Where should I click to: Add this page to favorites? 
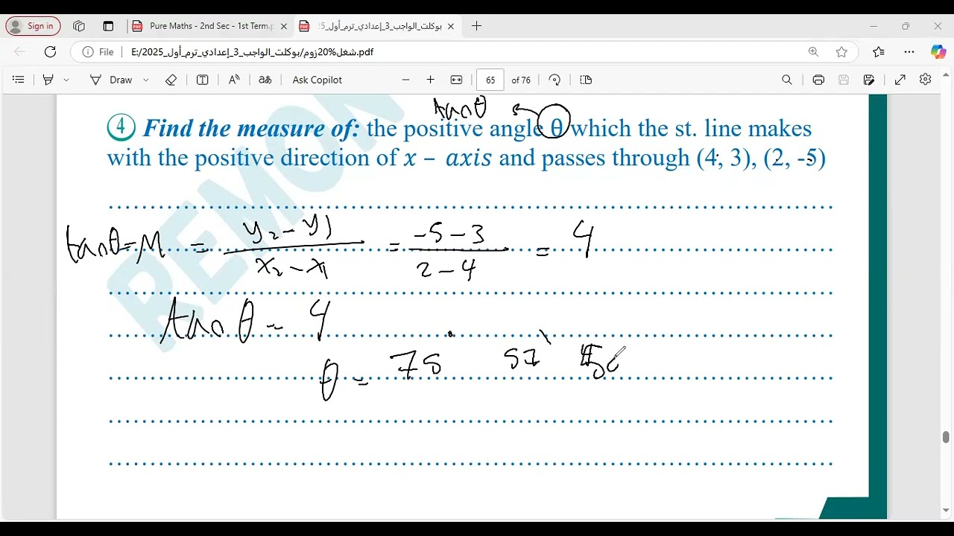841,52
